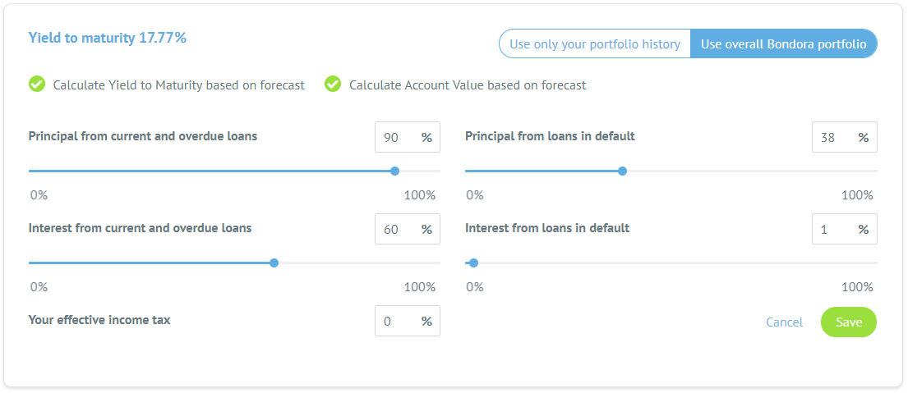Screen dimensions: 908x393
Task: Toggle Calculate Account Value based on forecast
Action: click(333, 85)
